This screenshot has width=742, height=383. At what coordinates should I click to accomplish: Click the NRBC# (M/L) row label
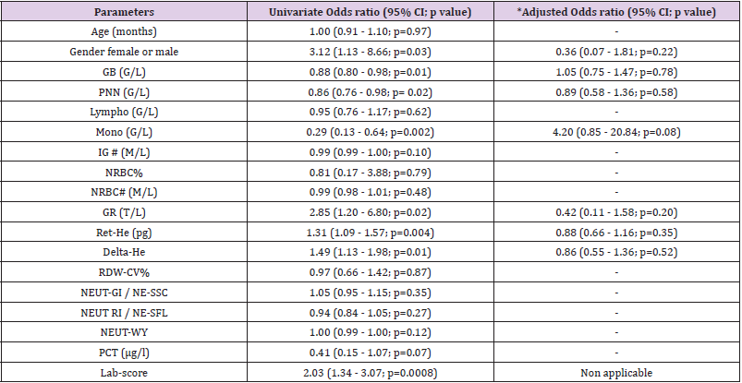coord(124,192)
